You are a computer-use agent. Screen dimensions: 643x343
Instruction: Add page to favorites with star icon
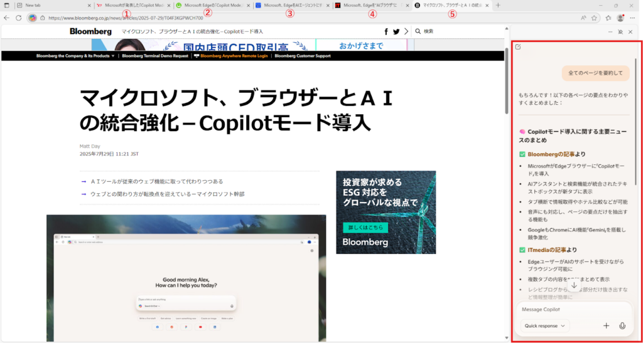click(x=594, y=18)
